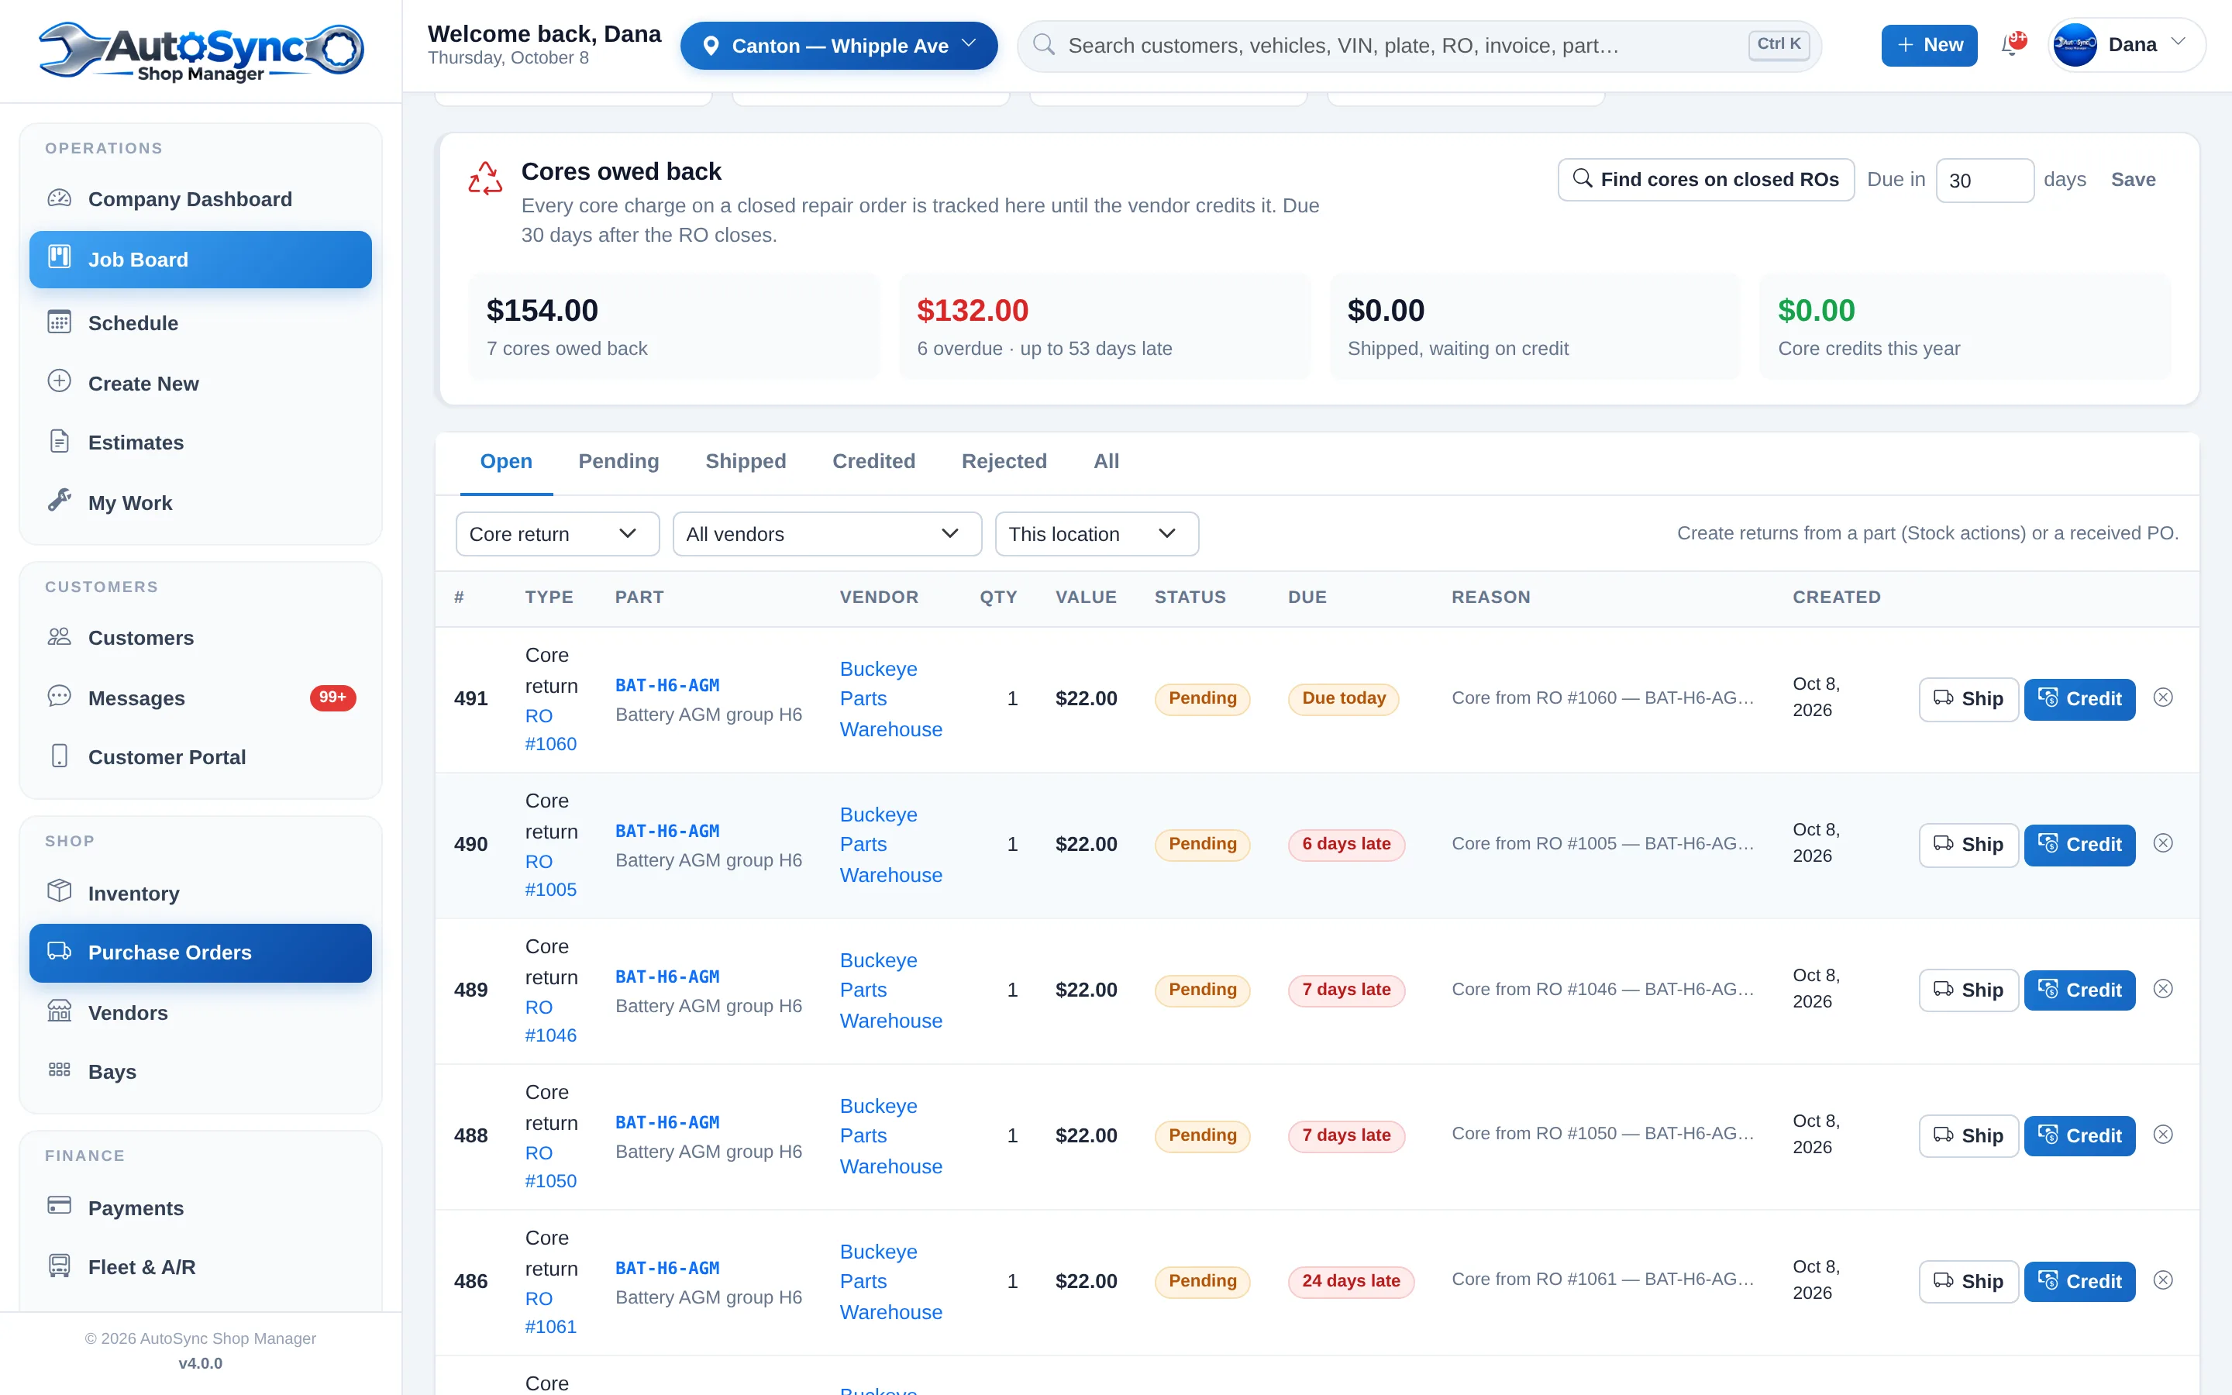Click the search magnifier icon
Screen dimensions: 2232x1395
tap(1044, 45)
